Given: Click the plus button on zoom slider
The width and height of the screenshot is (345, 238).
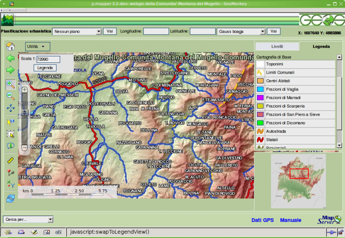Looking at the screenshot, I should click(x=25, y=90).
